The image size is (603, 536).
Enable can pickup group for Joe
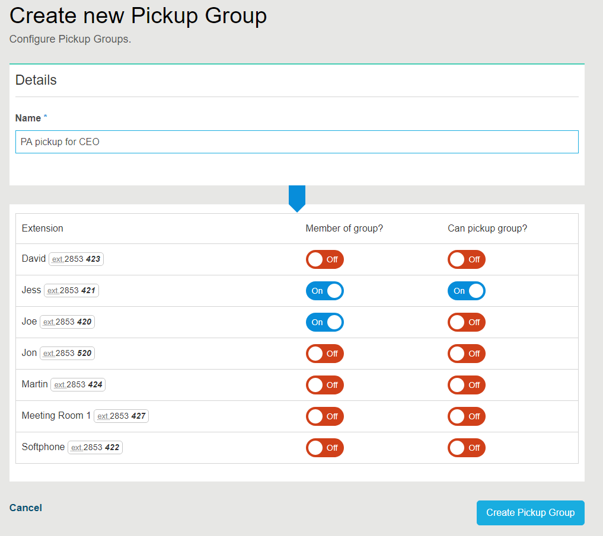[466, 322]
